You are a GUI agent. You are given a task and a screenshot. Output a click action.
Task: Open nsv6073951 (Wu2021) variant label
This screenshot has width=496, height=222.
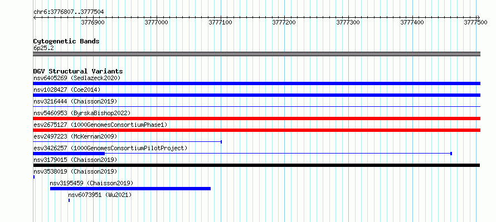pos(100,195)
